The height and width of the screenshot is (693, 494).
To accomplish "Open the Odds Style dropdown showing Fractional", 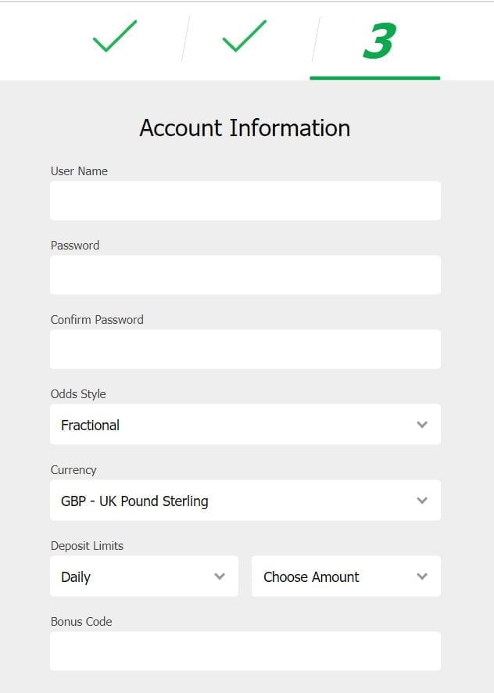I will coord(234,425).
